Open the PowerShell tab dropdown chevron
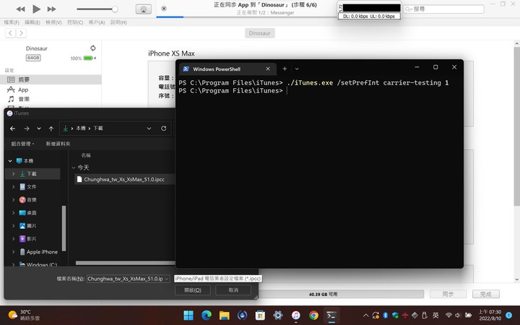 [x=297, y=69]
